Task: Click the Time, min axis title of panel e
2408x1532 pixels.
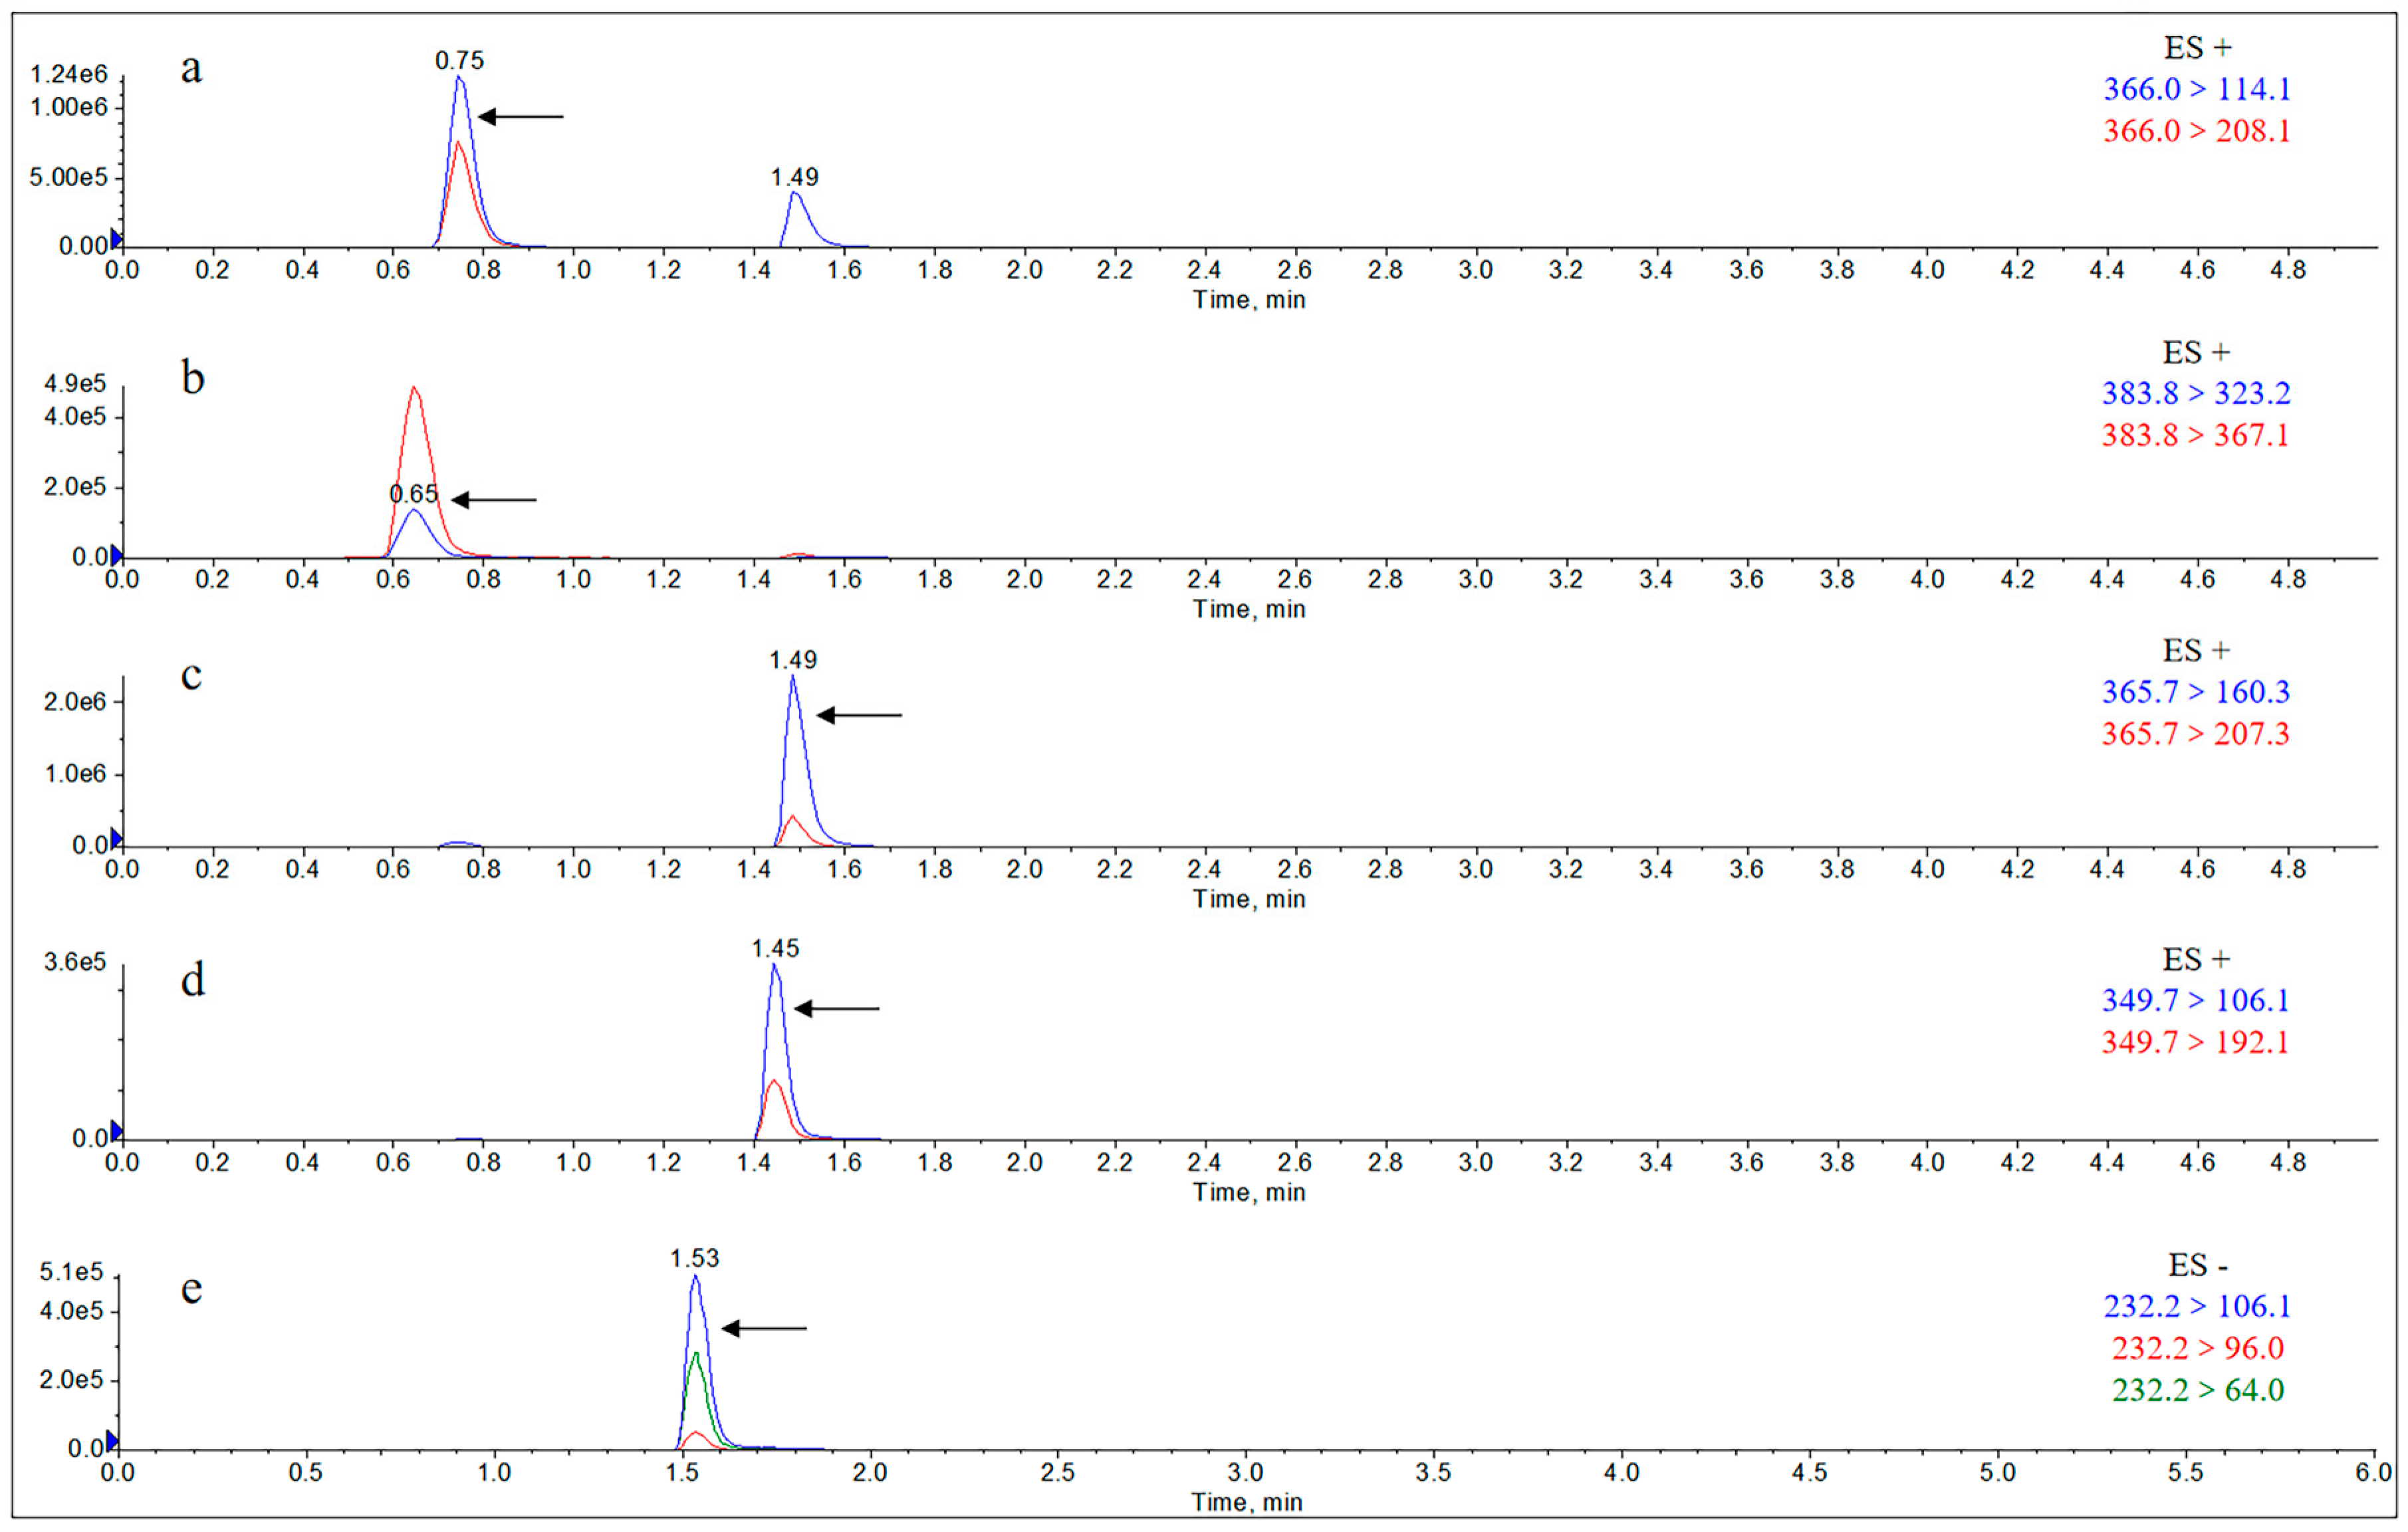Action: [1246, 1502]
